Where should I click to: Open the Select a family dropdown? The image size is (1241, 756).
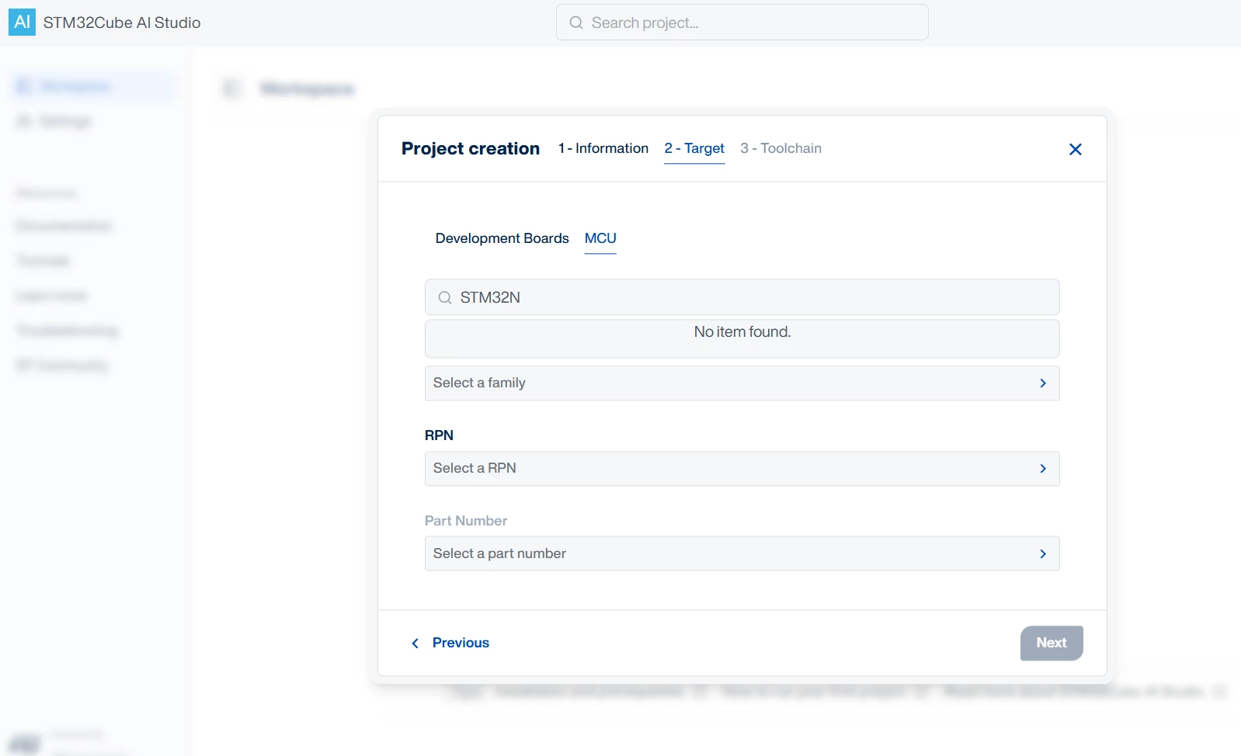742,383
